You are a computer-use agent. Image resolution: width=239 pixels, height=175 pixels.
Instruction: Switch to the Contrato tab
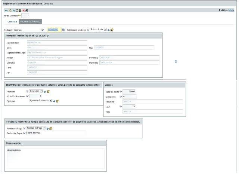[12, 22]
